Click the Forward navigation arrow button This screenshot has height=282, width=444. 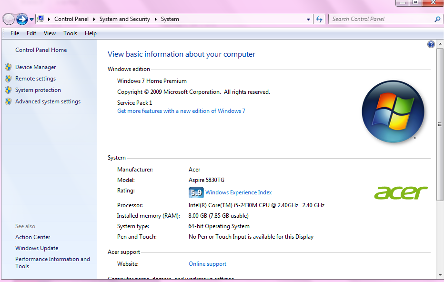22,19
